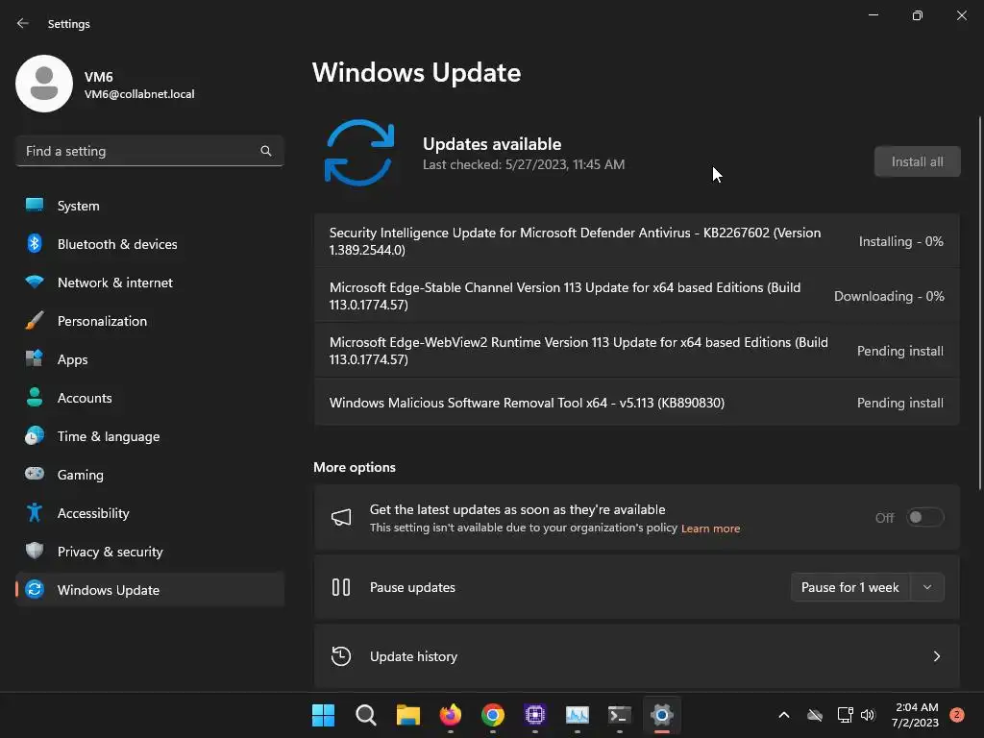Click the Network wifi icon in sidebar
Image resolution: width=984 pixels, height=738 pixels.
[x=35, y=282]
